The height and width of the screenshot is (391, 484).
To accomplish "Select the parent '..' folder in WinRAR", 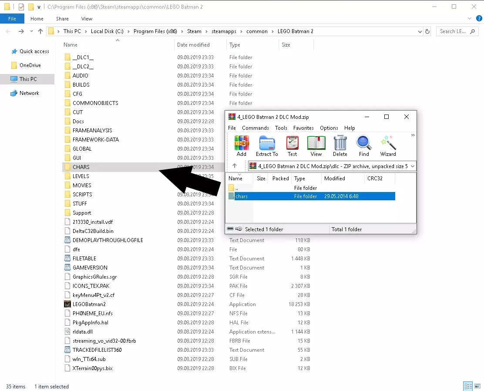I will tap(312, 188).
